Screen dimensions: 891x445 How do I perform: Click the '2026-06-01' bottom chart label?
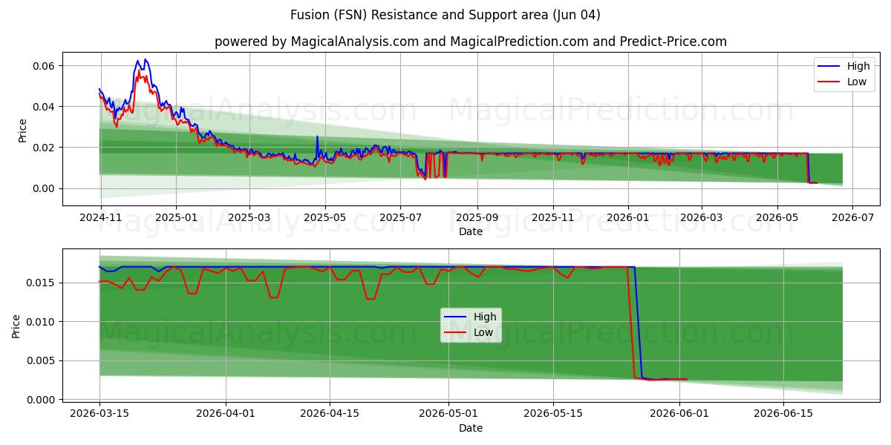tap(679, 415)
